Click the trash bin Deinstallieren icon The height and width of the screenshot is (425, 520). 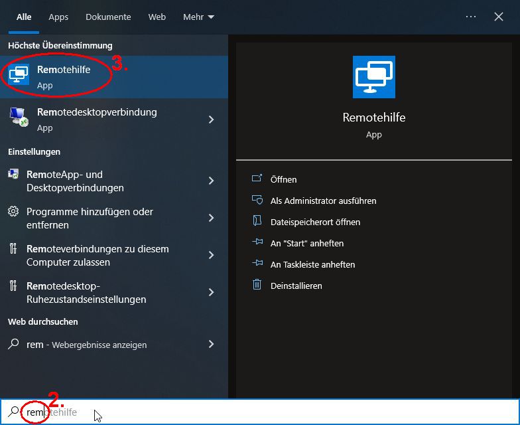[257, 284]
